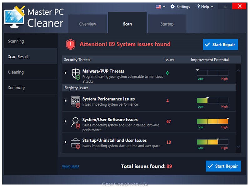The height and width of the screenshot is (187, 250).
Task: Click the top Start Repair button
Action: 221,45
